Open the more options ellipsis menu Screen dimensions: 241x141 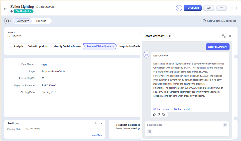pos(221,8)
